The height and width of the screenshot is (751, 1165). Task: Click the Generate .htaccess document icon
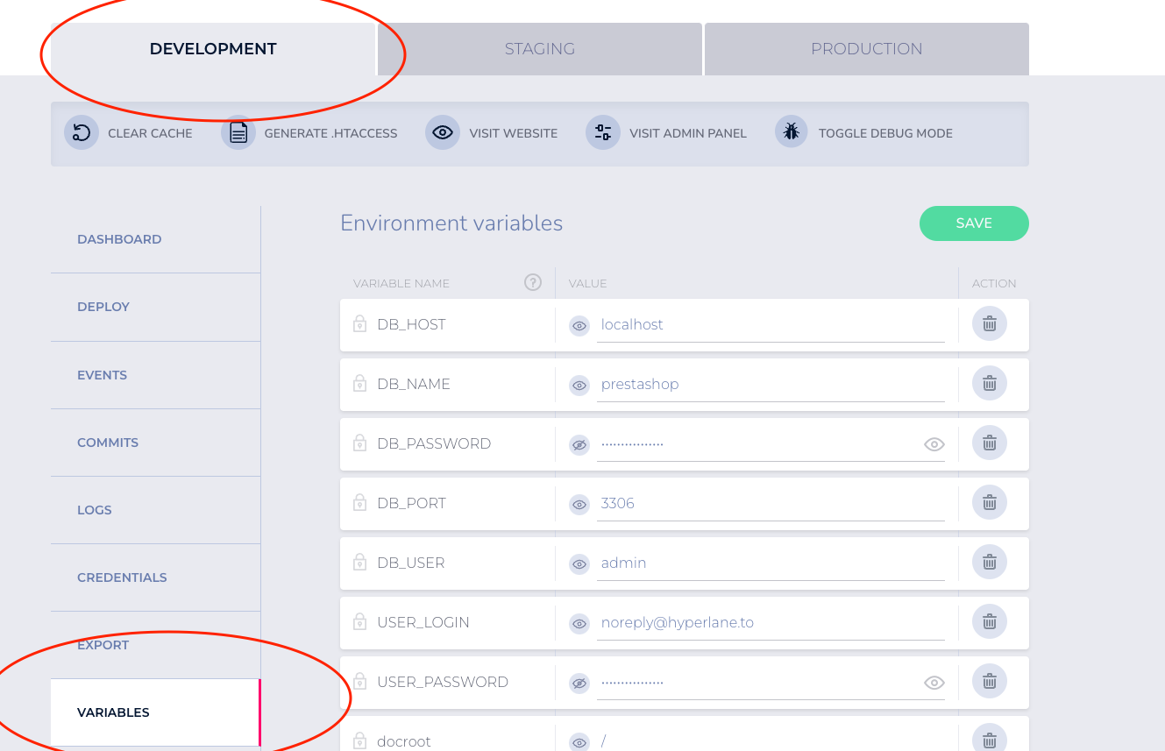point(238,133)
